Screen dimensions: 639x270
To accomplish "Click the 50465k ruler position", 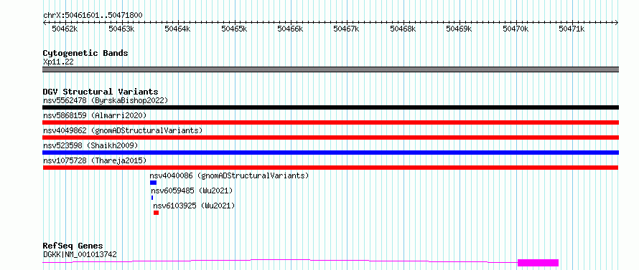I will click(234, 29).
